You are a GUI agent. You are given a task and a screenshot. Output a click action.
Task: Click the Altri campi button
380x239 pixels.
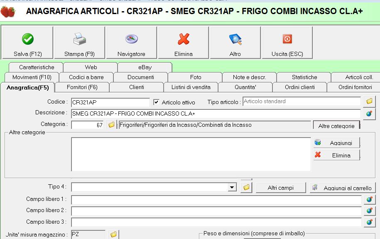click(281, 188)
